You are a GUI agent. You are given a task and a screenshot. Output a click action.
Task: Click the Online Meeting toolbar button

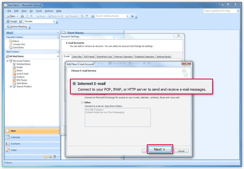click(x=17, y=26)
